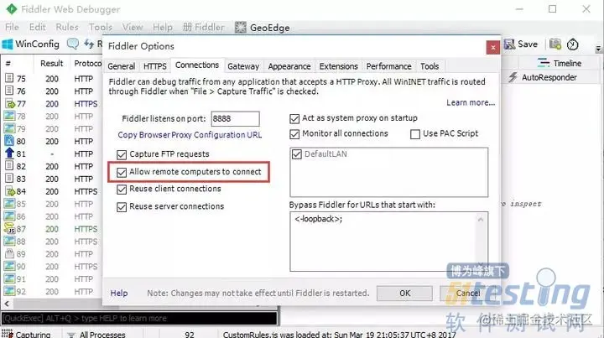Click the comment speech bubble icon
This screenshot has height=338, width=604.
(72, 44)
